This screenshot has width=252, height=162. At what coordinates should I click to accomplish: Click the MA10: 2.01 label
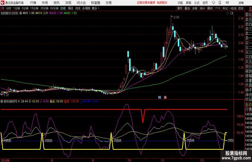pyautogui.click(x=42, y=13)
